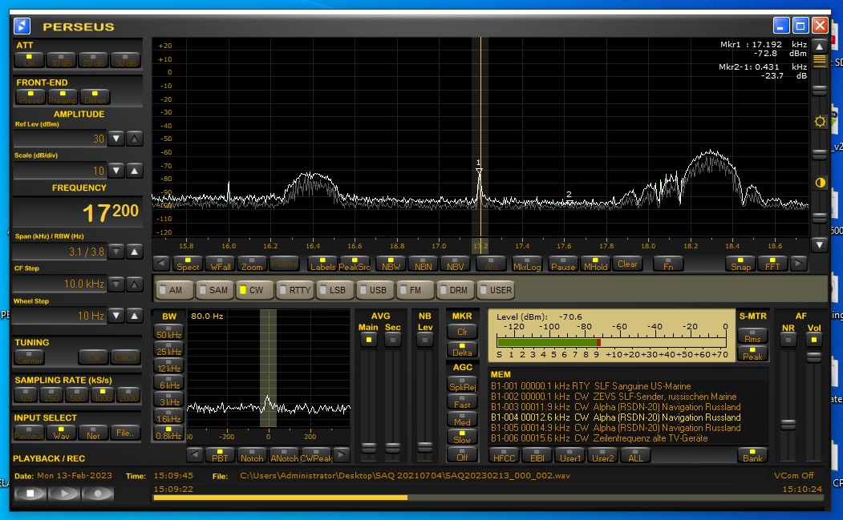843x520 pixels.
Task: Set AGC to Fast
Action: [462, 402]
